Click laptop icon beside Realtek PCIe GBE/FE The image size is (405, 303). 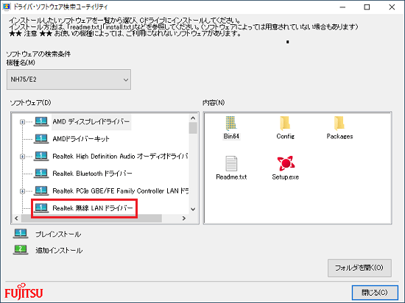pyautogui.click(x=41, y=190)
